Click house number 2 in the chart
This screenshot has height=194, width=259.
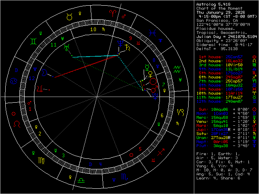(x=40, y=133)
